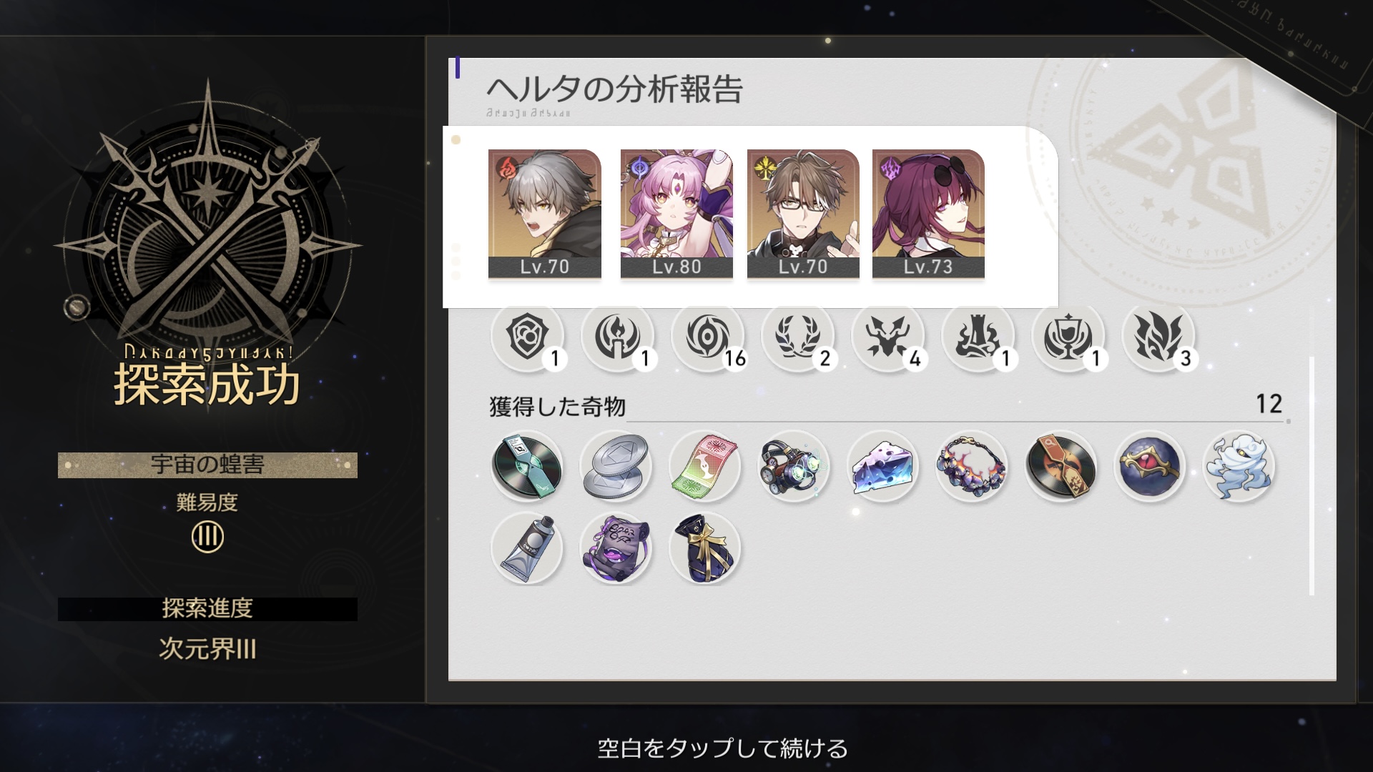Open the Nihility path icon showing 16
Image resolution: width=1373 pixels, height=772 pixels.
[x=708, y=336]
